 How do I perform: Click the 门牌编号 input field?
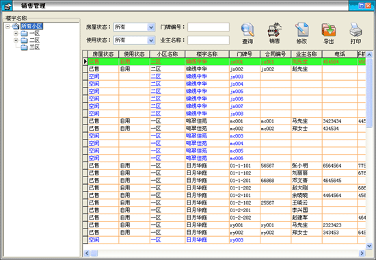point(209,27)
